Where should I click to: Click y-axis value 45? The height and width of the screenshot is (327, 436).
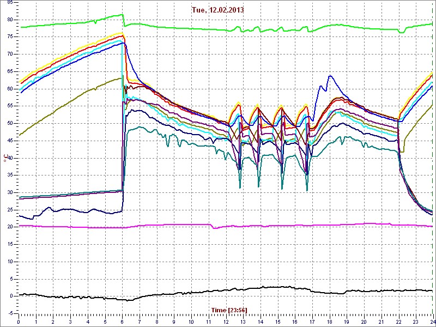pyautogui.click(x=10, y=141)
